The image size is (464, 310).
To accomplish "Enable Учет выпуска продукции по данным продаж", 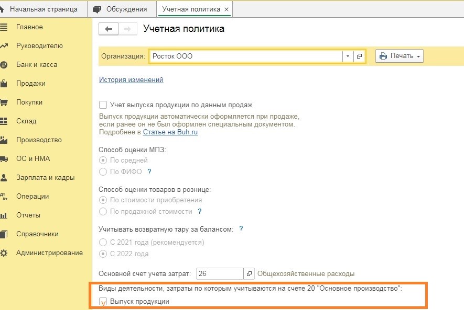I will point(103,105).
